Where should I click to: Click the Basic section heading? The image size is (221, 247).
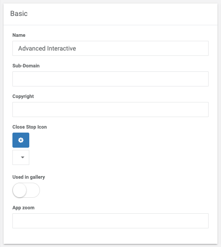[x=19, y=14]
